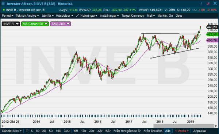Select the 10D period
This screenshot has height=134, width=219.
58,131
